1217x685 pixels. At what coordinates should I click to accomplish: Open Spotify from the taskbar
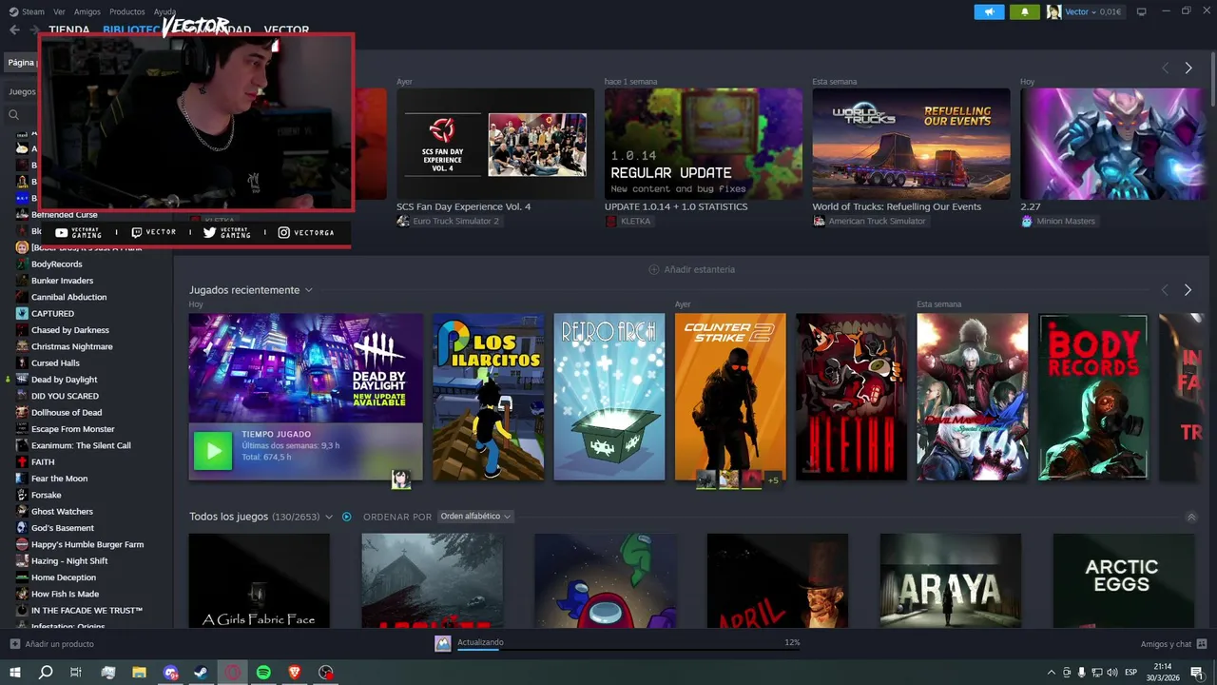pyautogui.click(x=263, y=673)
